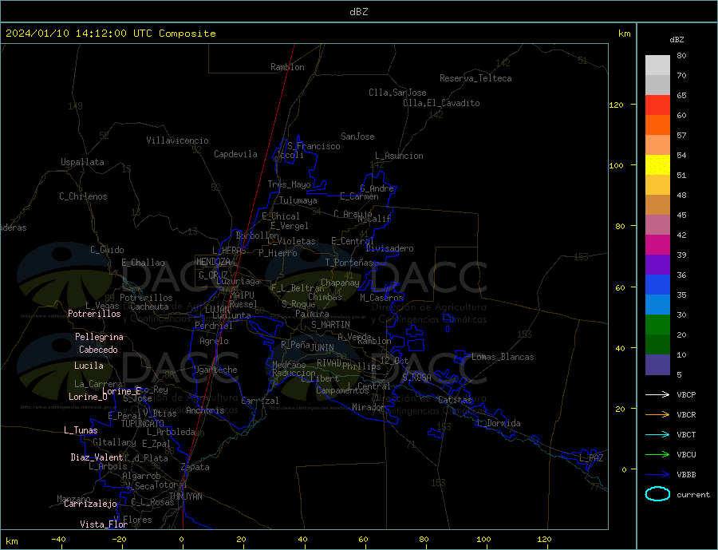Click the Lucila map label
This screenshot has width=718, height=550.
pos(89,366)
